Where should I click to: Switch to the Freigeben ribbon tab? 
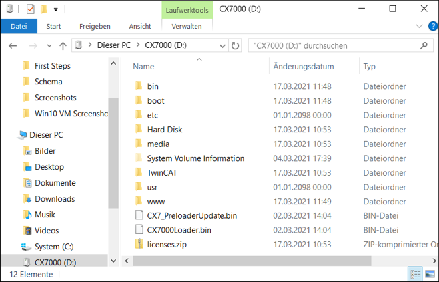coord(95,27)
